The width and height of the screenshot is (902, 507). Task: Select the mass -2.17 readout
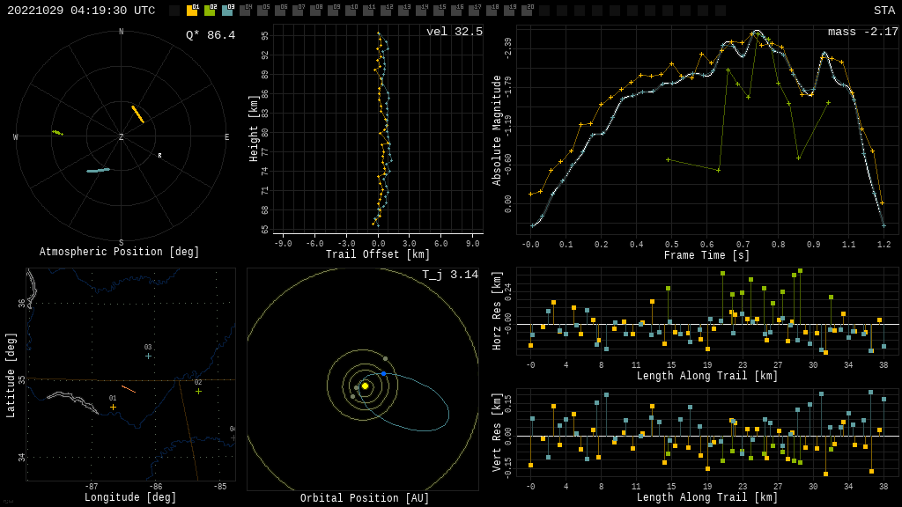862,32
